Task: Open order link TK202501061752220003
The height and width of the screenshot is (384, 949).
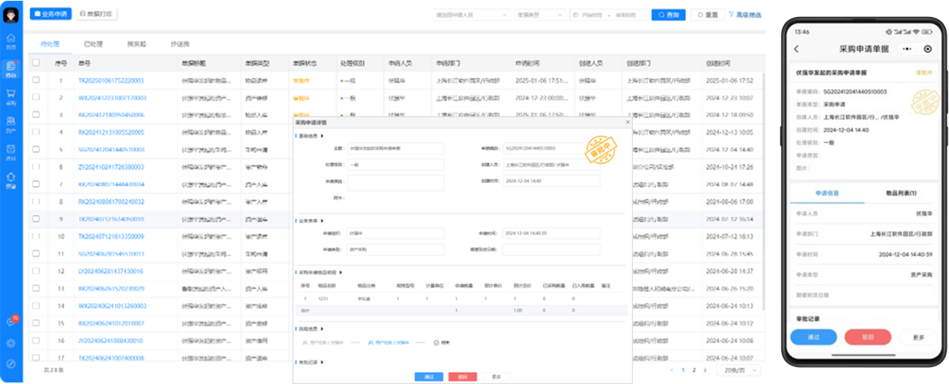Action: (111, 80)
